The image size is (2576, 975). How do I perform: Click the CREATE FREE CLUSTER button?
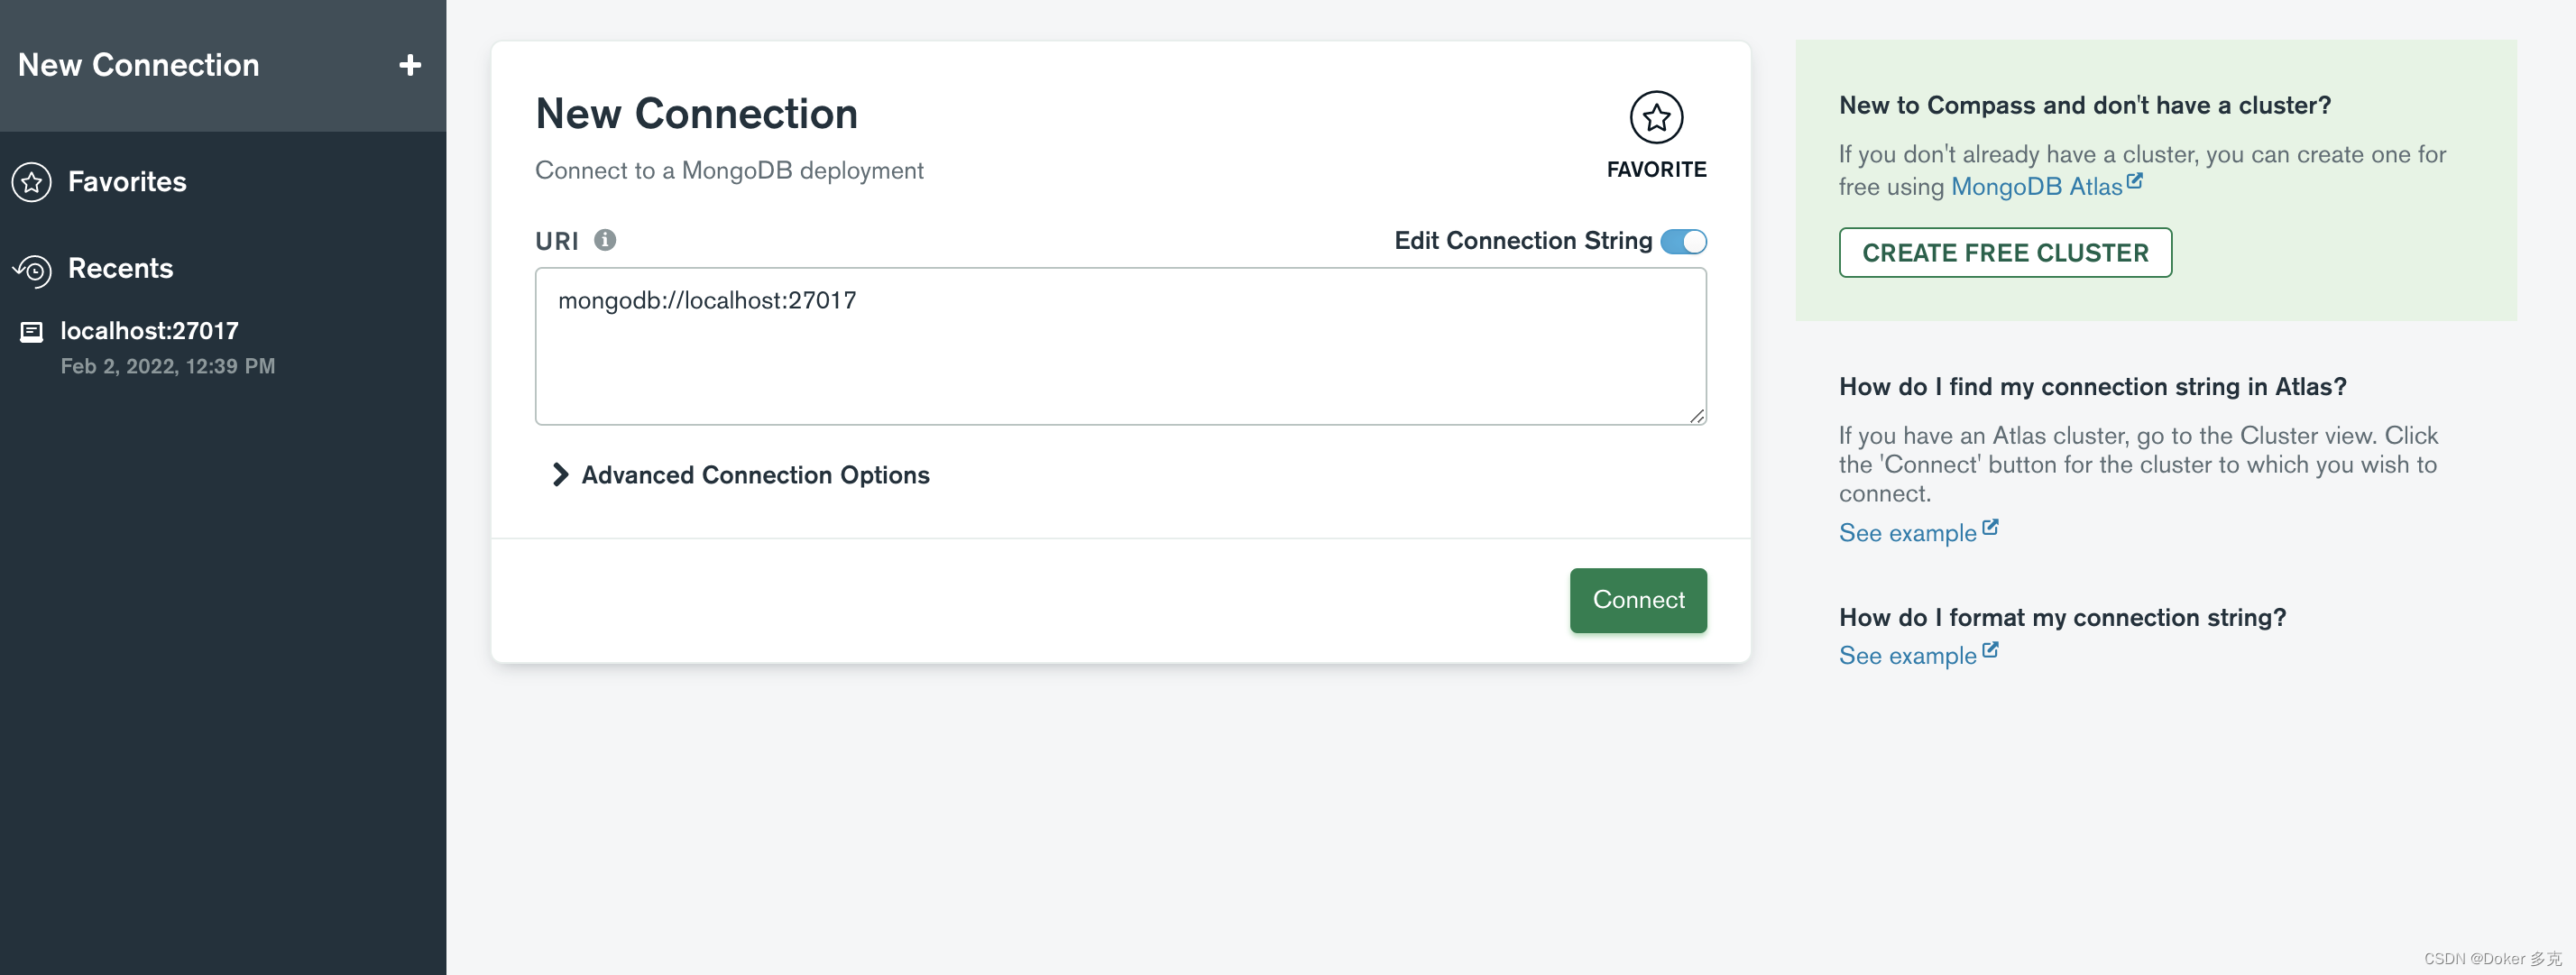(2005, 252)
